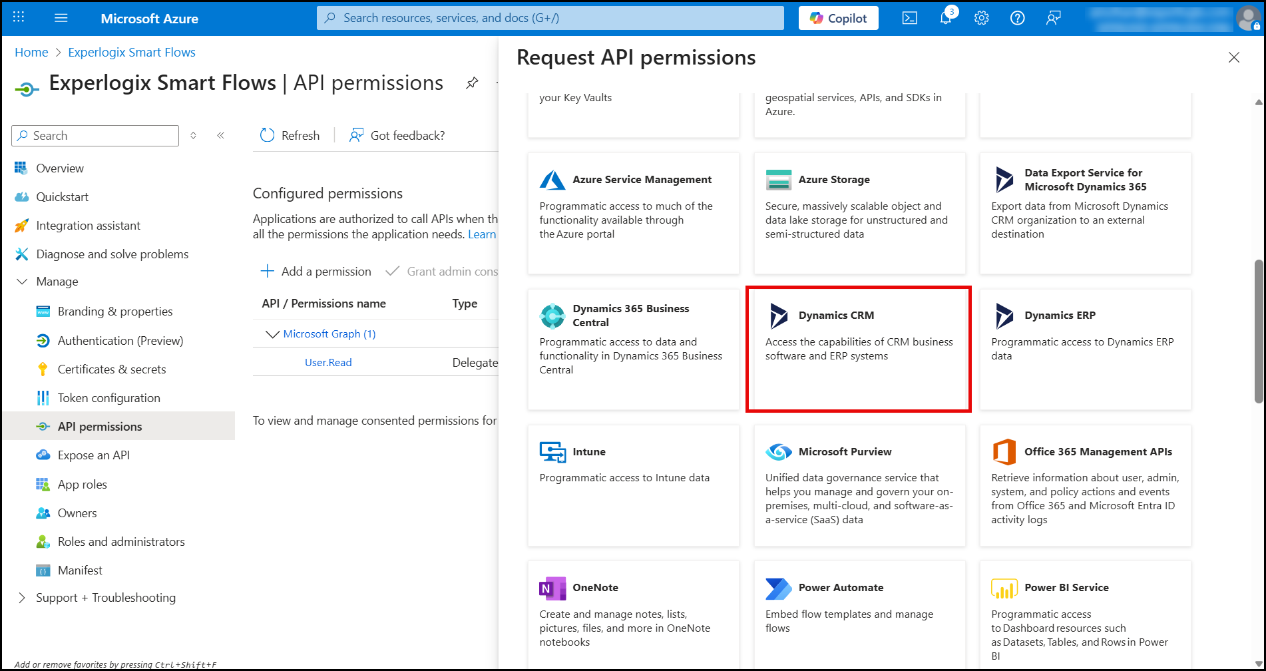This screenshot has height=671, width=1266.
Task: Open Authentication (Preview)
Action: click(120, 341)
